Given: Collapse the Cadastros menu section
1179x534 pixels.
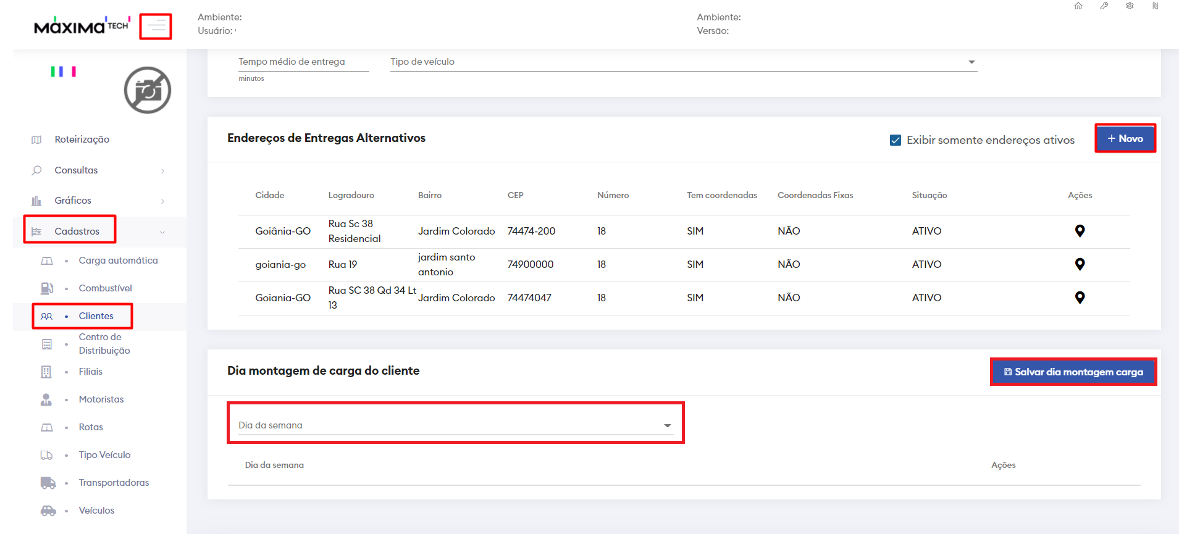Looking at the screenshot, I should coord(77,232).
